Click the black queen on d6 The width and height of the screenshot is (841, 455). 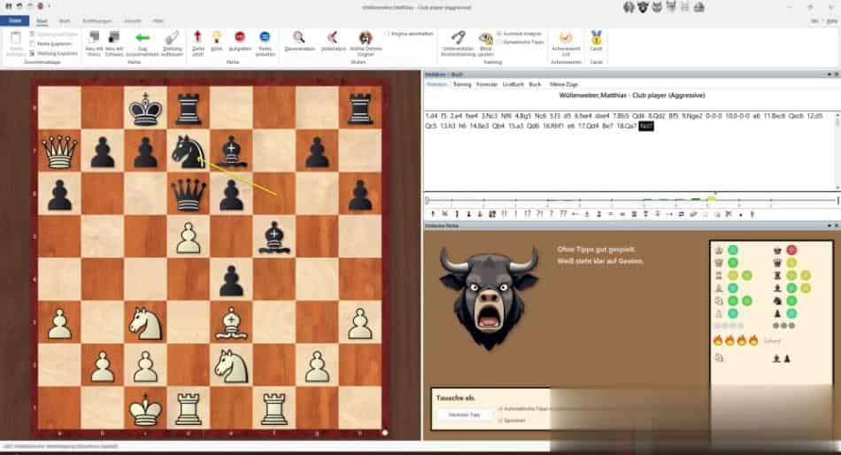189,194
